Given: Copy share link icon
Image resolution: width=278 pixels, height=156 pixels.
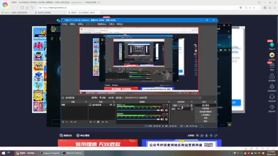Looking at the screenshot, I should [215, 136].
